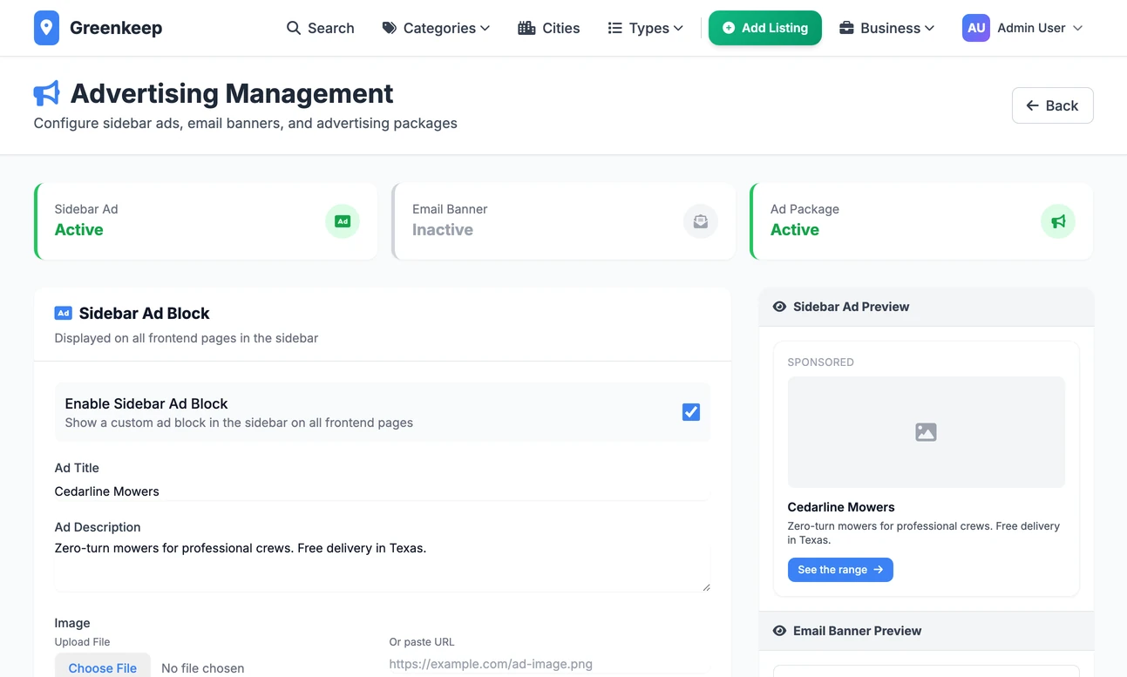Click the eye icon beside Sidebar Ad Preview

(x=780, y=307)
